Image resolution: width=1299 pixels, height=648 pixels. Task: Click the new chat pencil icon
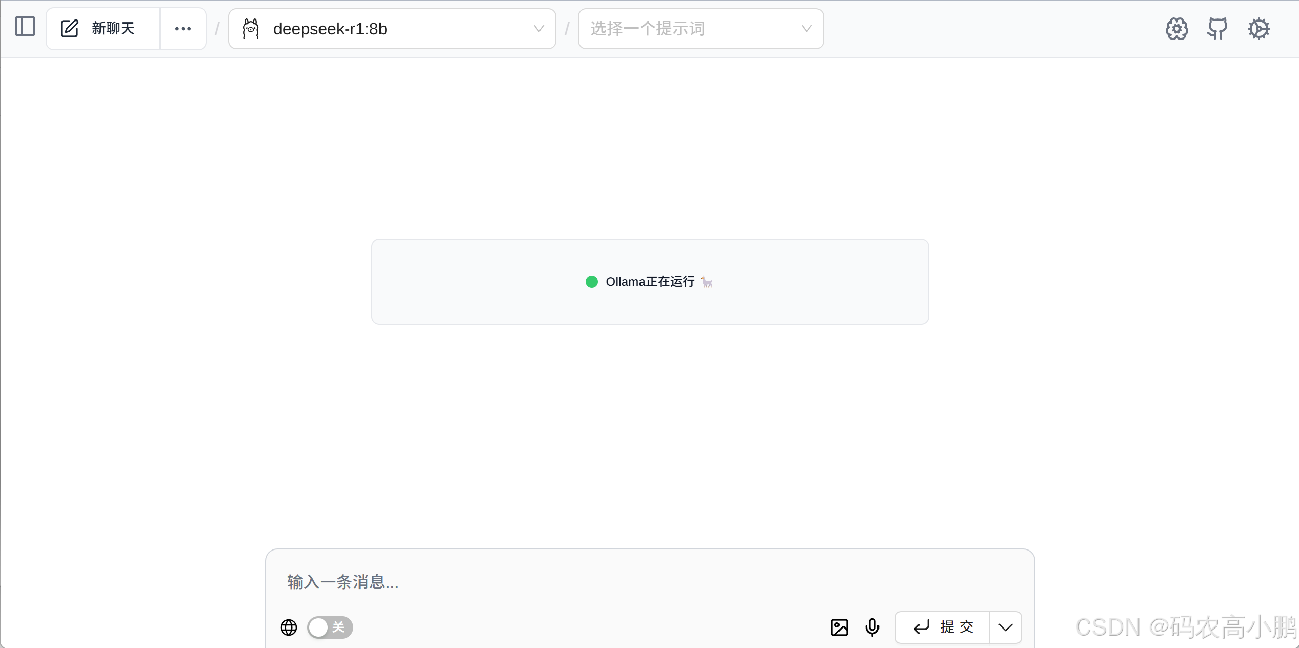69,29
